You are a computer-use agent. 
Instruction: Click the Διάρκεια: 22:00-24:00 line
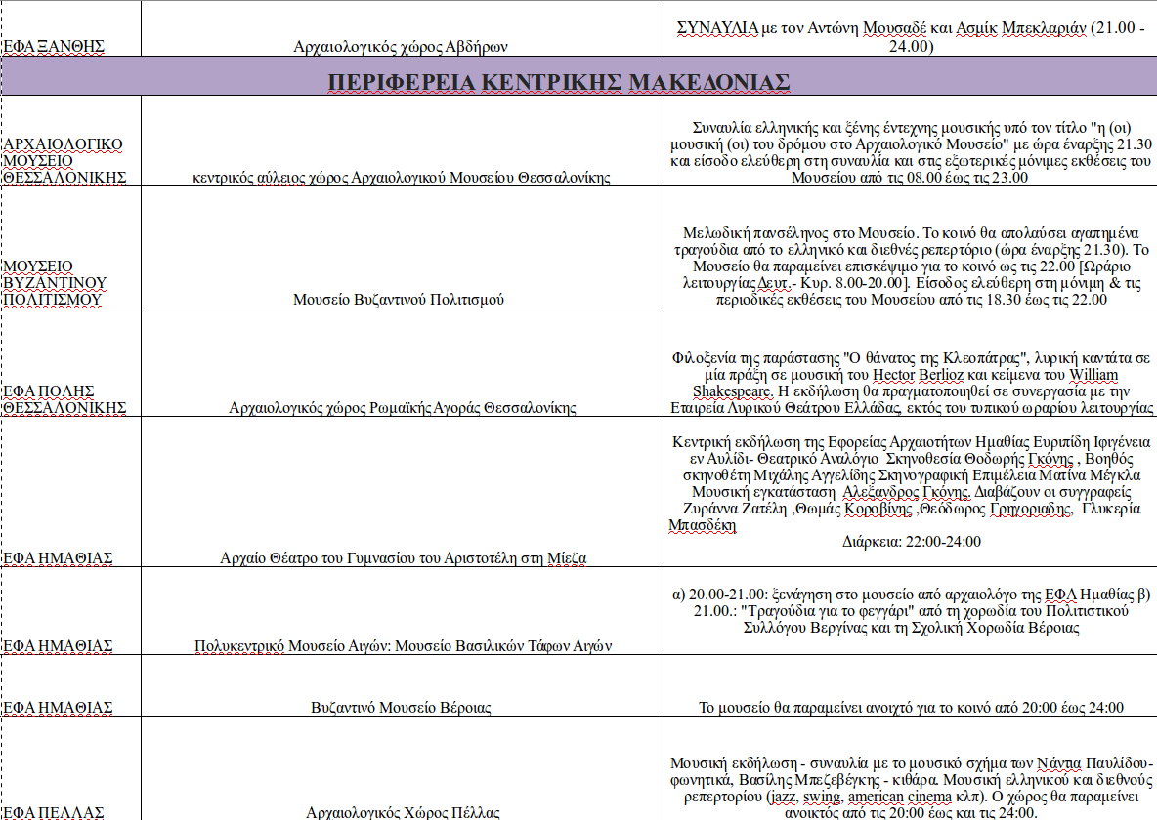(x=911, y=541)
